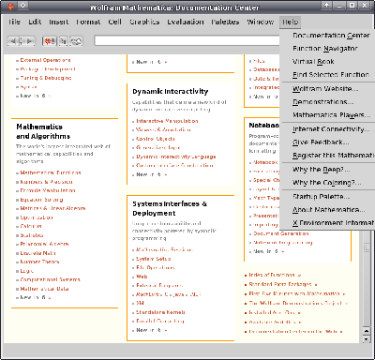The width and height of the screenshot is (375, 360).
Task: Open the File menu
Action: 14,22
